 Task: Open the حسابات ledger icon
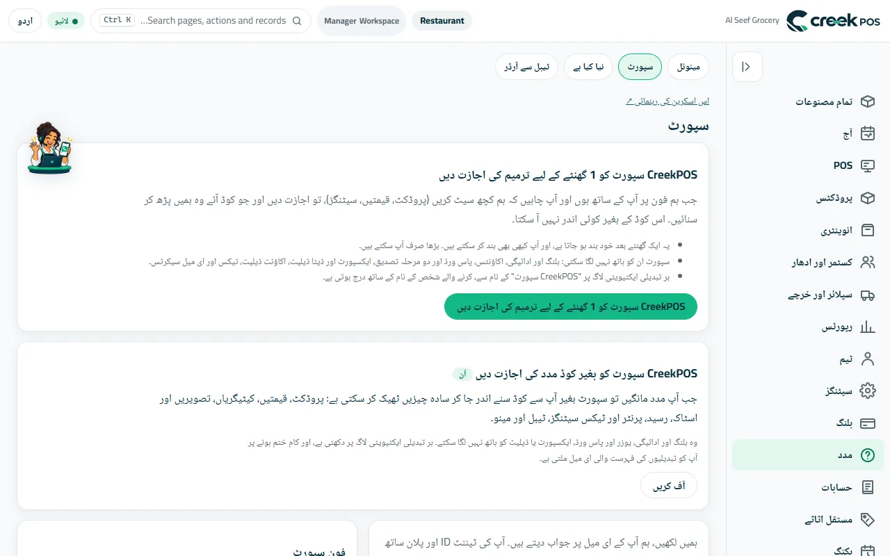(867, 487)
